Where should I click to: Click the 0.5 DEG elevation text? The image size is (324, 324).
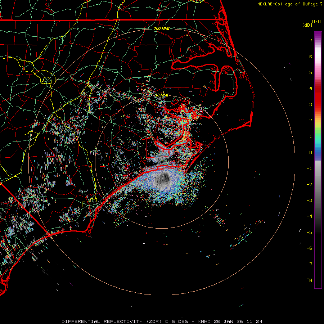point(177,321)
